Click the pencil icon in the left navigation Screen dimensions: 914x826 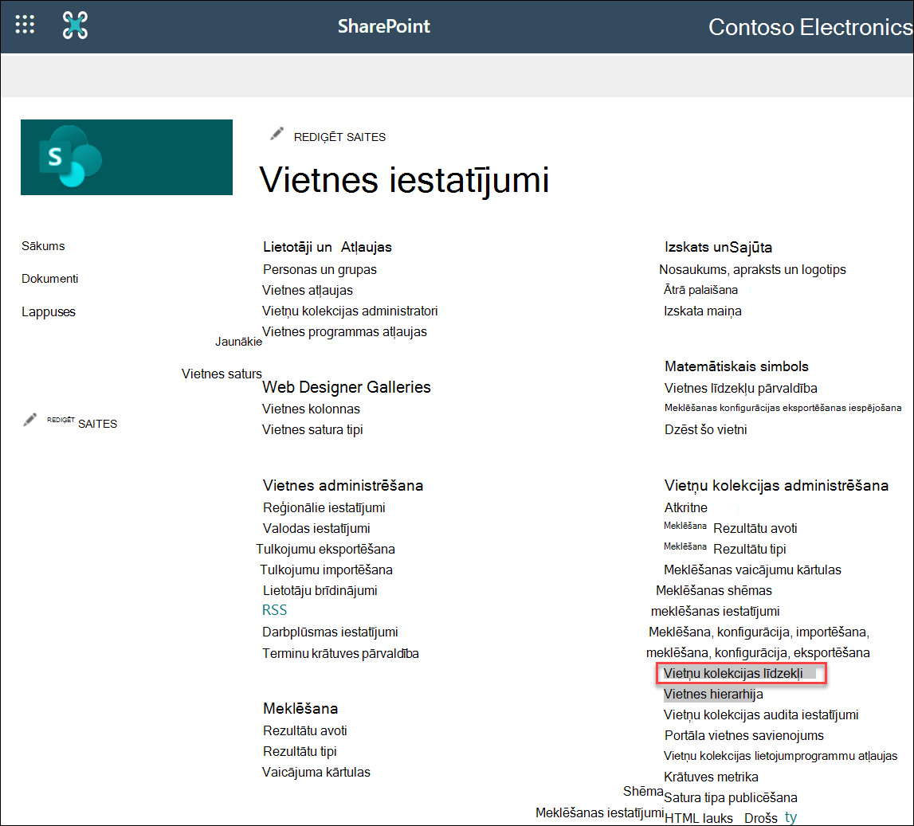pos(29,420)
